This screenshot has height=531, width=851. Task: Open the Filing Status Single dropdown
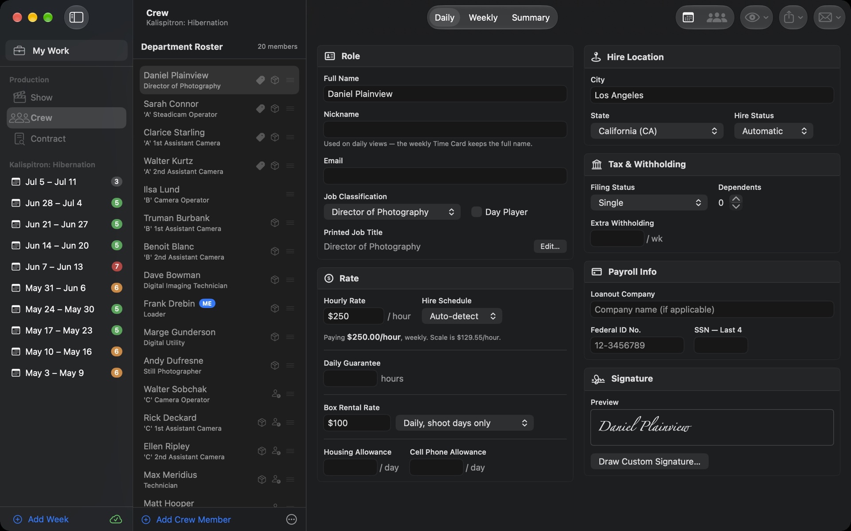(x=649, y=203)
